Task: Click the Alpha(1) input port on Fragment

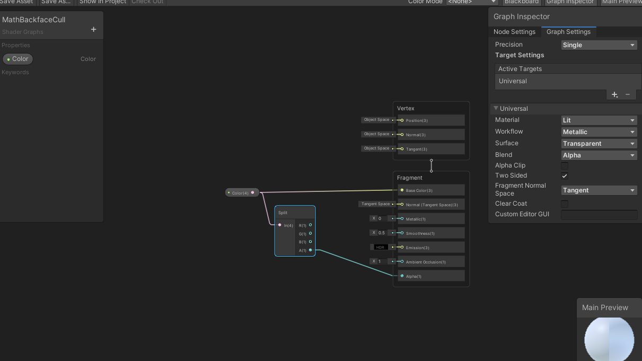Action: (402, 276)
